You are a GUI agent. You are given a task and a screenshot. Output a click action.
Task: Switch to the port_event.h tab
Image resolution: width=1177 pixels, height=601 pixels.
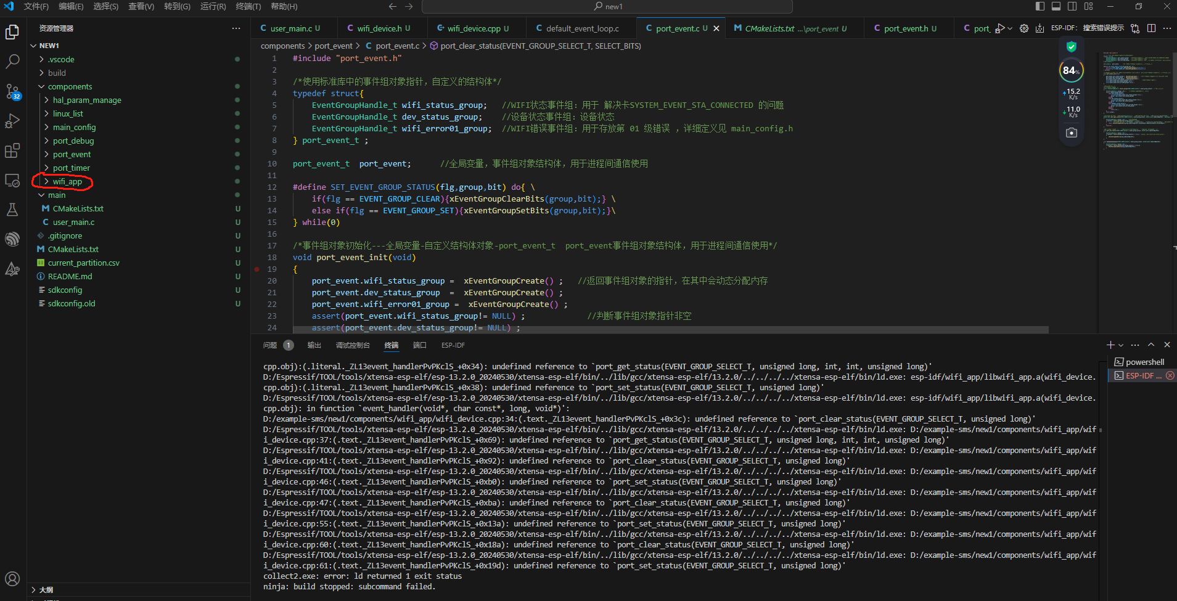coord(905,28)
